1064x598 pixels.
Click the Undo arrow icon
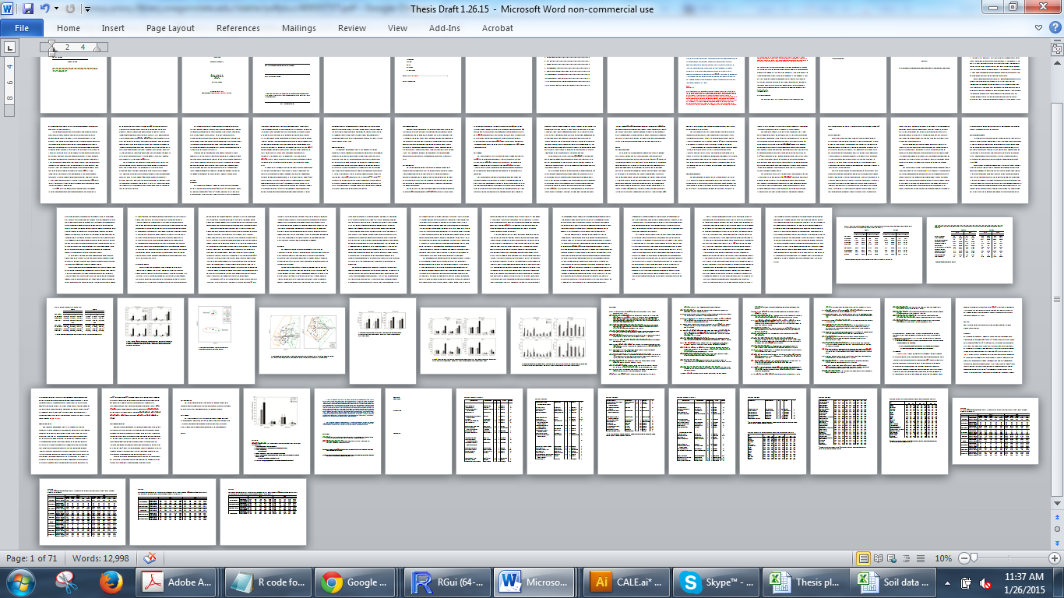coord(44,9)
